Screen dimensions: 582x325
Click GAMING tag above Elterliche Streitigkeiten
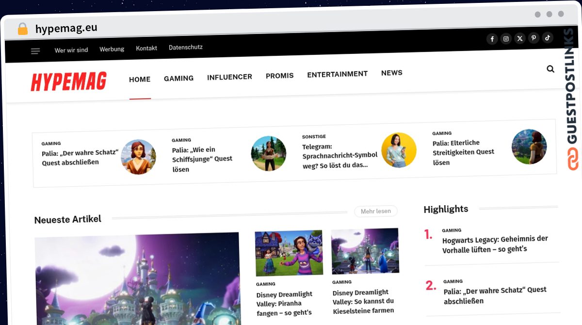[442, 133]
